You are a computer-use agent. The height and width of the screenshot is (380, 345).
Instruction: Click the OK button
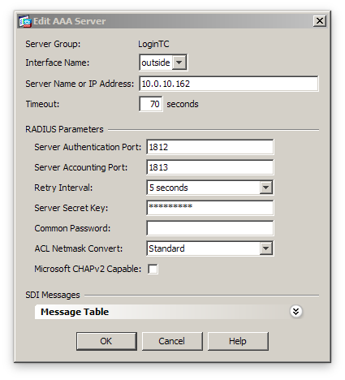pyautogui.click(x=106, y=341)
